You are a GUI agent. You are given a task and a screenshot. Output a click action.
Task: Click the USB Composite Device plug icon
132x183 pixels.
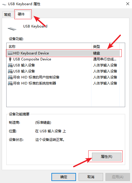pos(10,59)
